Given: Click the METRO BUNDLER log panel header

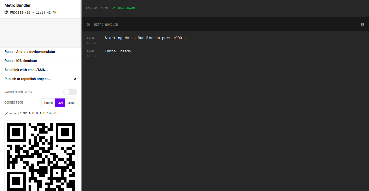Looking at the screenshot, I should tap(106, 25).
